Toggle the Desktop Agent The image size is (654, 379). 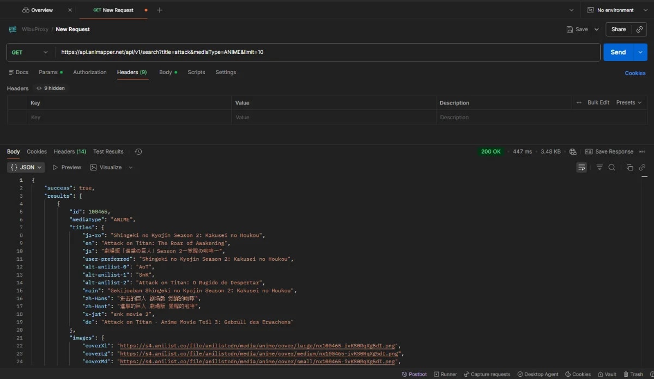(537, 374)
